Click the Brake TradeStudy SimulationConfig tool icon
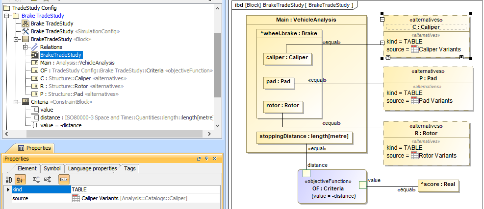 pyautogui.click(x=25, y=31)
